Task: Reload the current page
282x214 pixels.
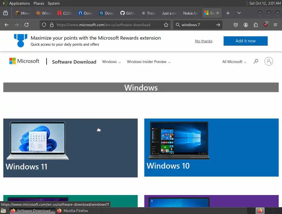Action: (26, 25)
